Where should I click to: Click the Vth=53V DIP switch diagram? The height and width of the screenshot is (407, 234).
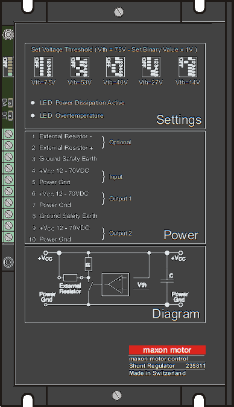(x=80, y=67)
